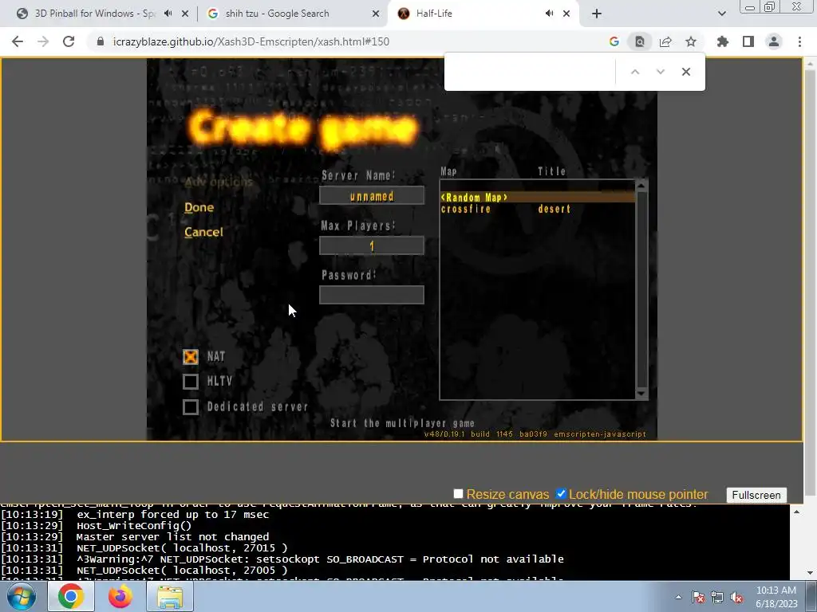Switch to the shih tzu Google Search tab
This screenshot has width=817, height=612.
[294, 14]
